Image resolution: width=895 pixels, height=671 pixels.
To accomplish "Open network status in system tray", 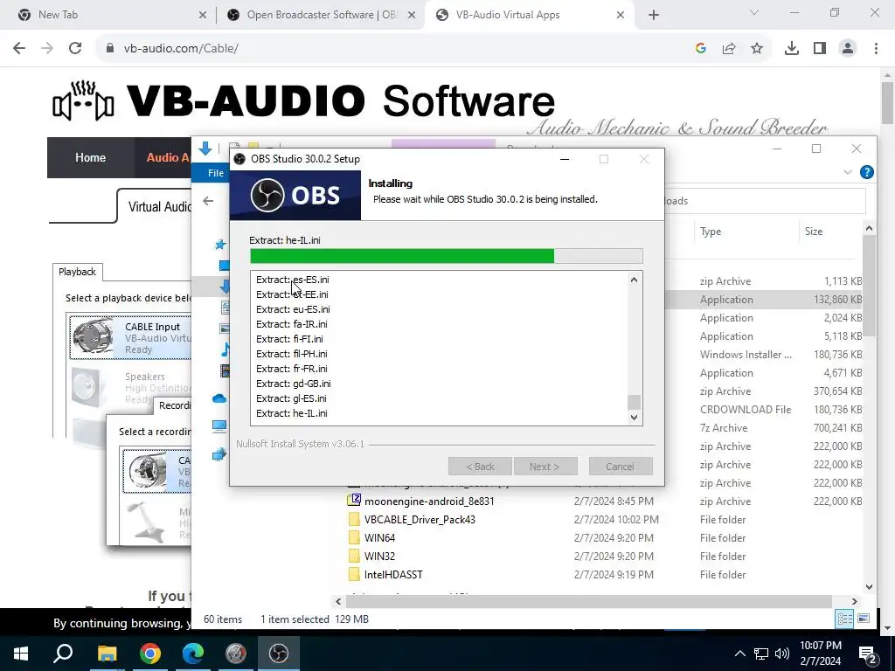I will 761,654.
